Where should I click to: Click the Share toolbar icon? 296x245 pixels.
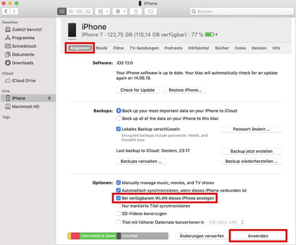tap(136, 11)
